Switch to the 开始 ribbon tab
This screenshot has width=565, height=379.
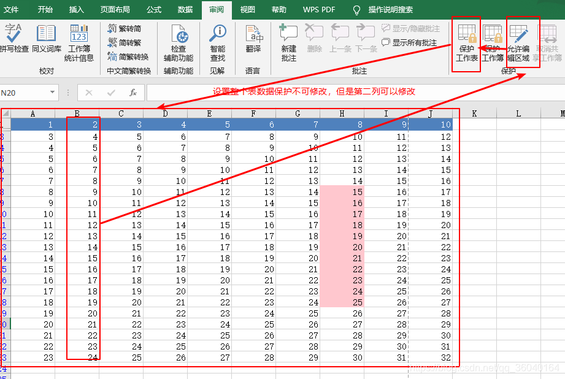click(44, 10)
